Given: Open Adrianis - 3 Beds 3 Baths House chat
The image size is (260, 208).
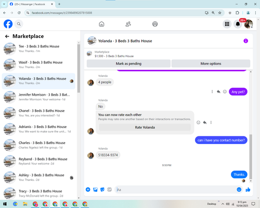Looking at the screenshot, I should (x=38, y=129).
